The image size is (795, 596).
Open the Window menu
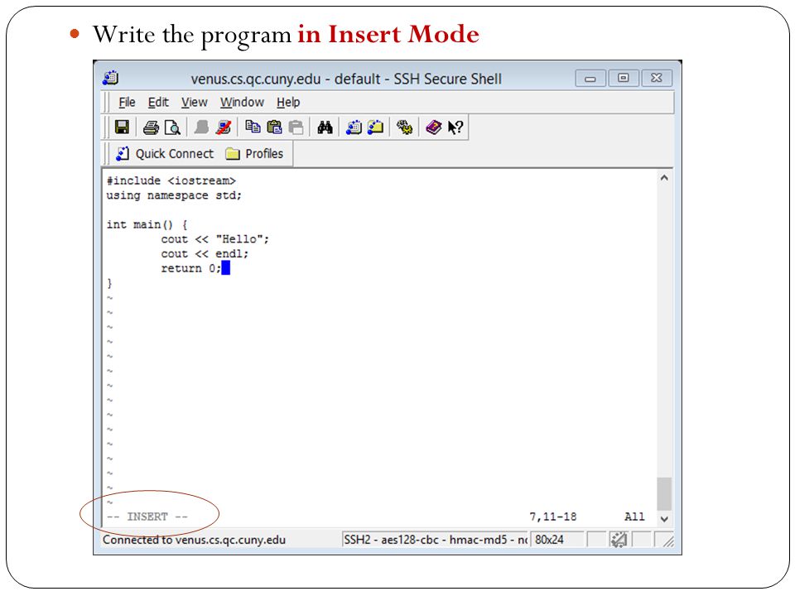(x=243, y=103)
